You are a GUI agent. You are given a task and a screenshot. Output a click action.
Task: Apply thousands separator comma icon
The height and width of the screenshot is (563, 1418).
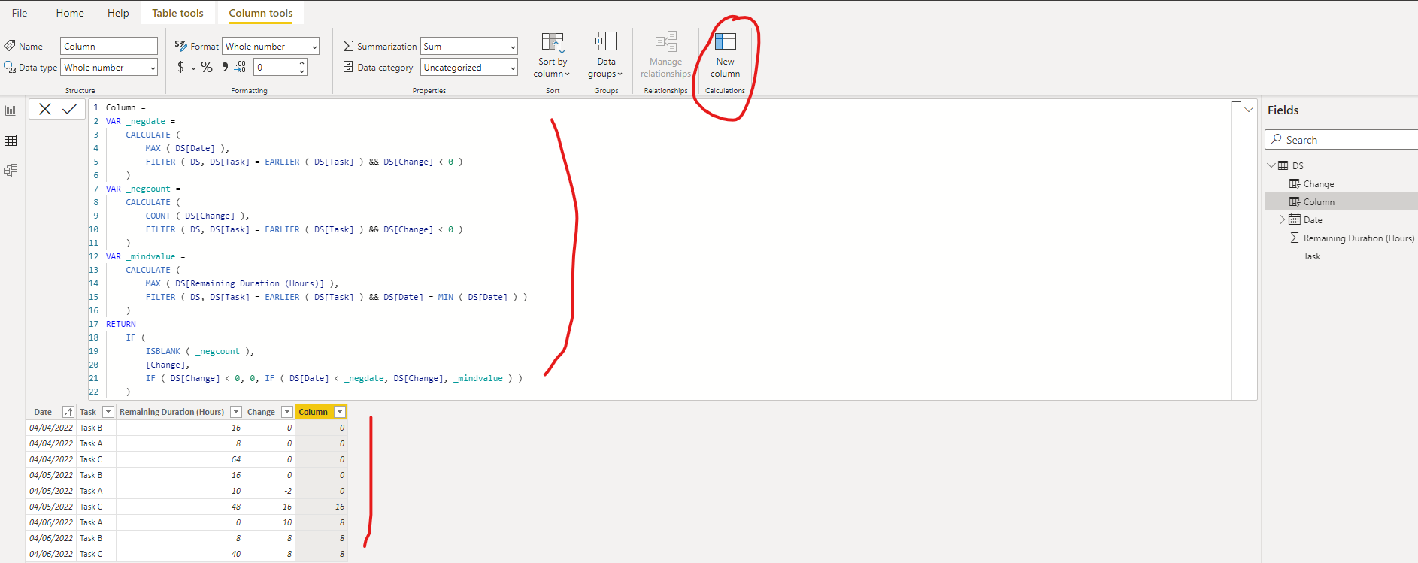point(224,67)
